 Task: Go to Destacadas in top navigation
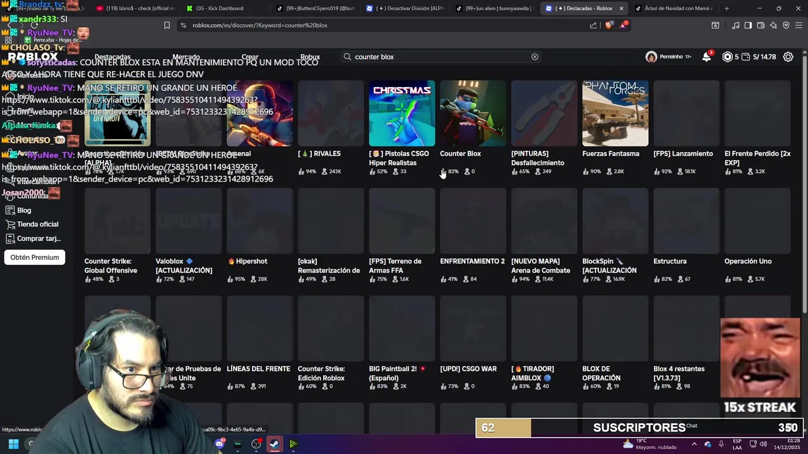point(112,57)
